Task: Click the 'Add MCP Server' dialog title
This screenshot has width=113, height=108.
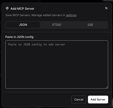Action: (x=22, y=9)
